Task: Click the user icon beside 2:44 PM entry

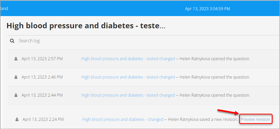Action: click(x=16, y=95)
